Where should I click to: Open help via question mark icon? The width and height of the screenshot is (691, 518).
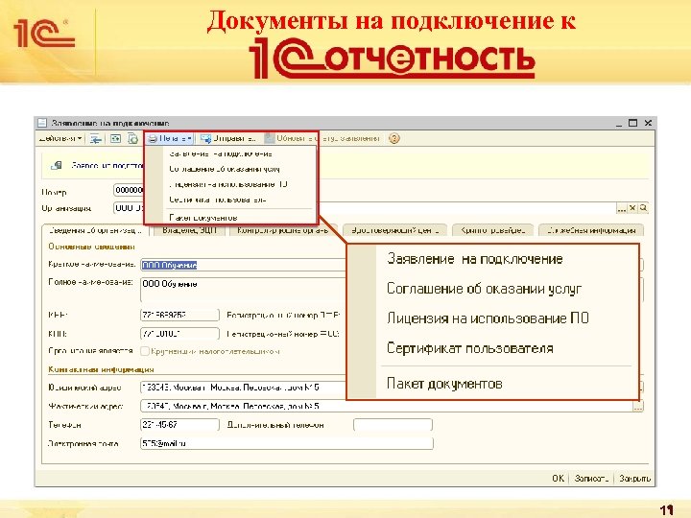[x=394, y=139]
